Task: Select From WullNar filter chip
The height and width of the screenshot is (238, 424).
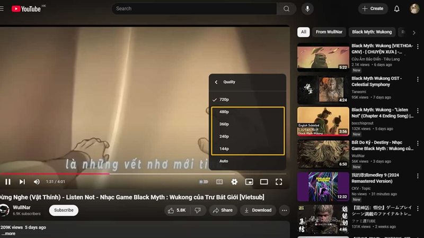Action: (x=329, y=32)
